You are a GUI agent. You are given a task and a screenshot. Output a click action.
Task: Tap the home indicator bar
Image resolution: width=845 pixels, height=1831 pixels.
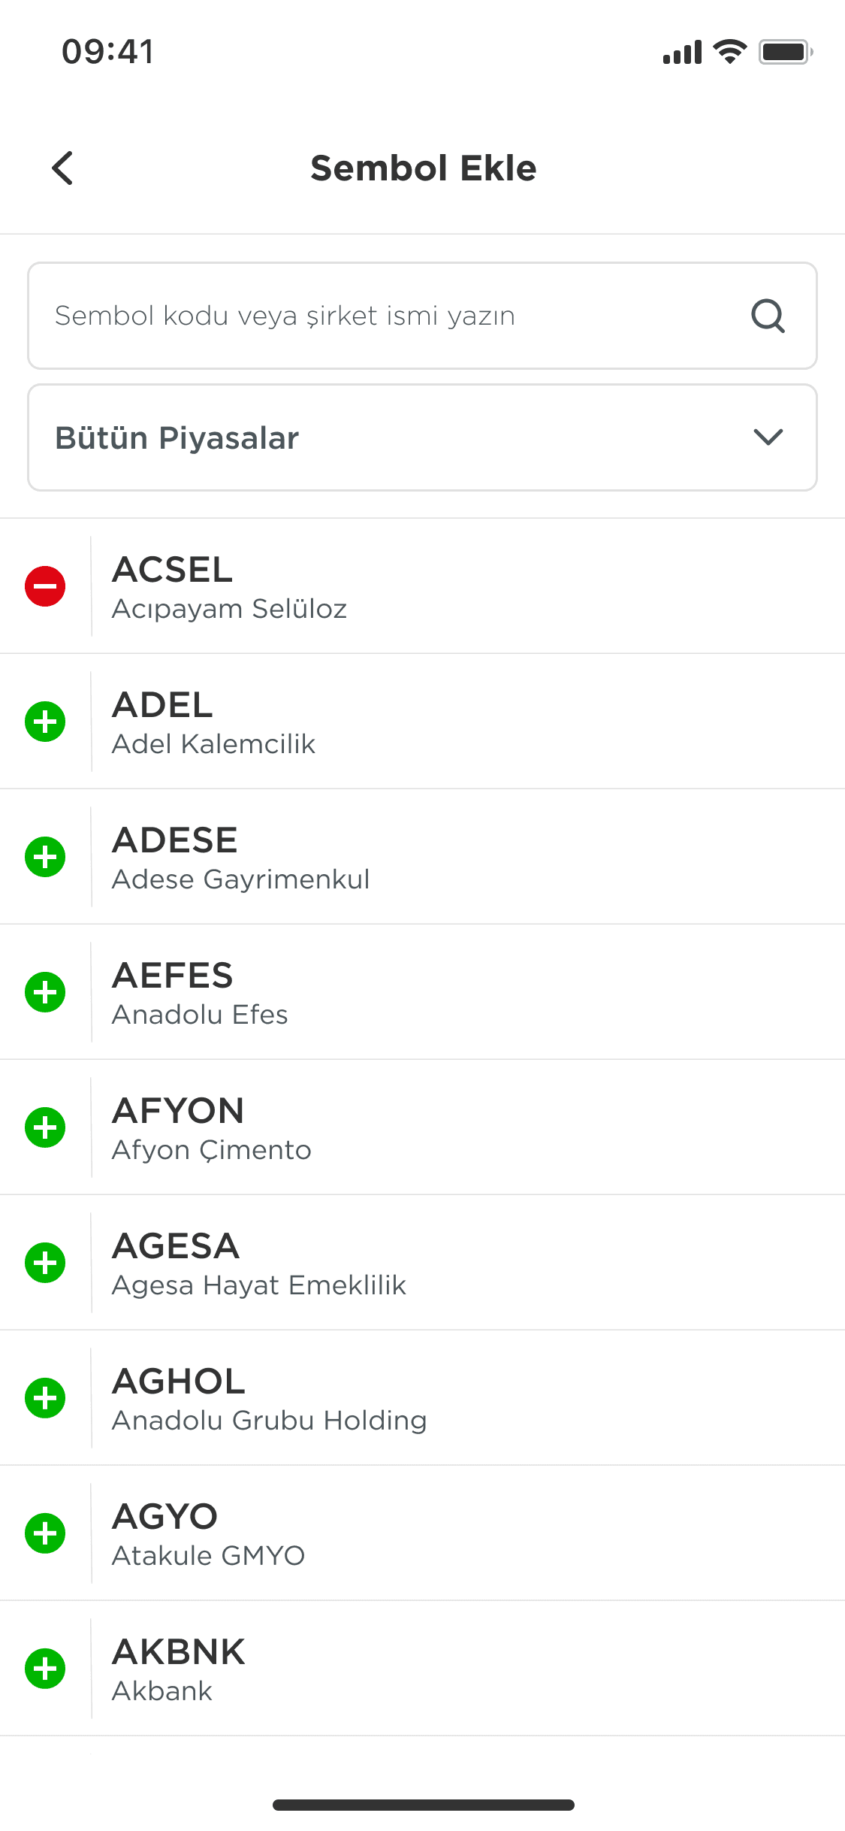(423, 1805)
